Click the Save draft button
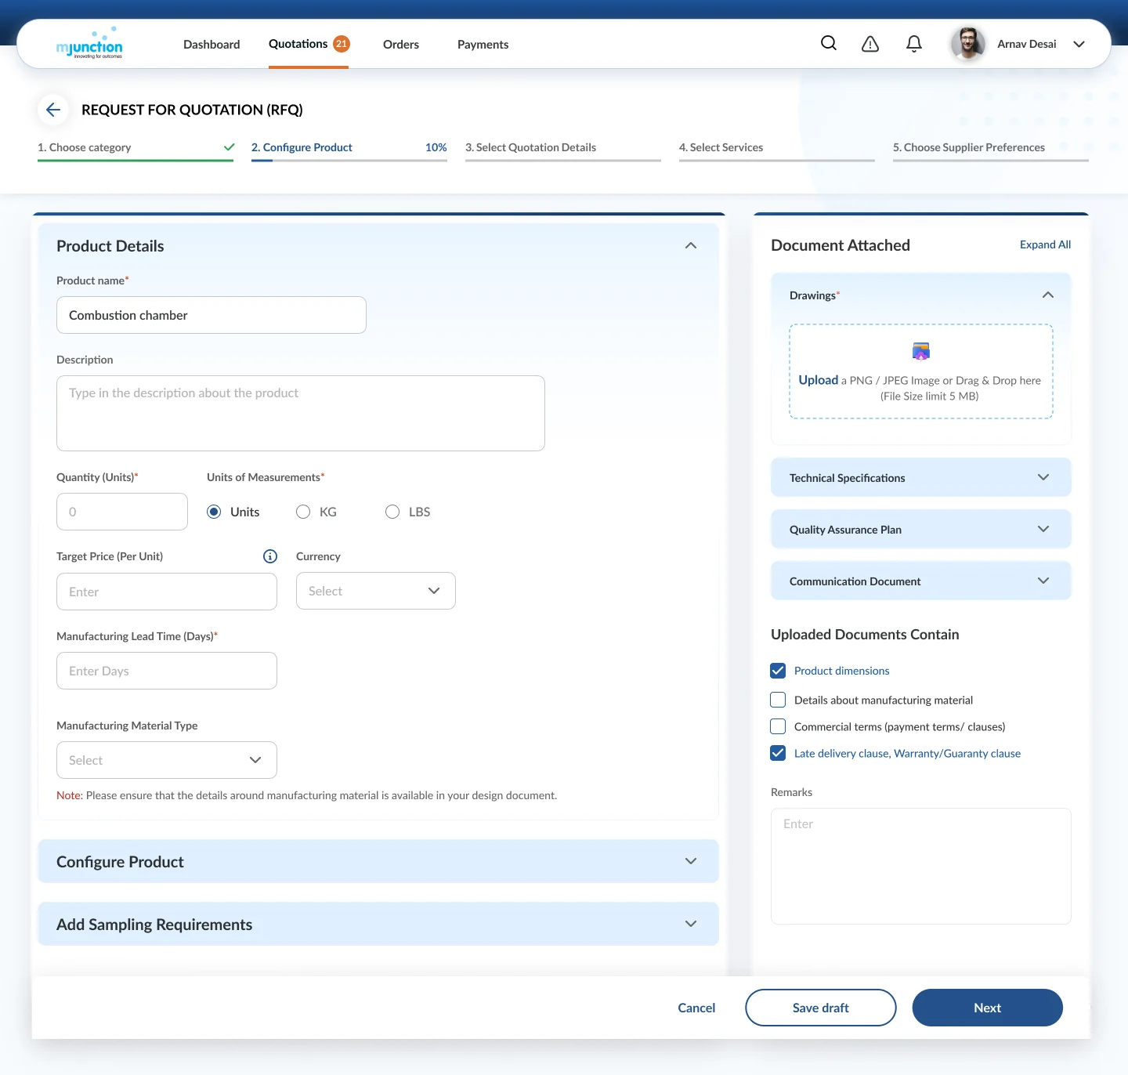This screenshot has height=1075, width=1128. point(821,1008)
